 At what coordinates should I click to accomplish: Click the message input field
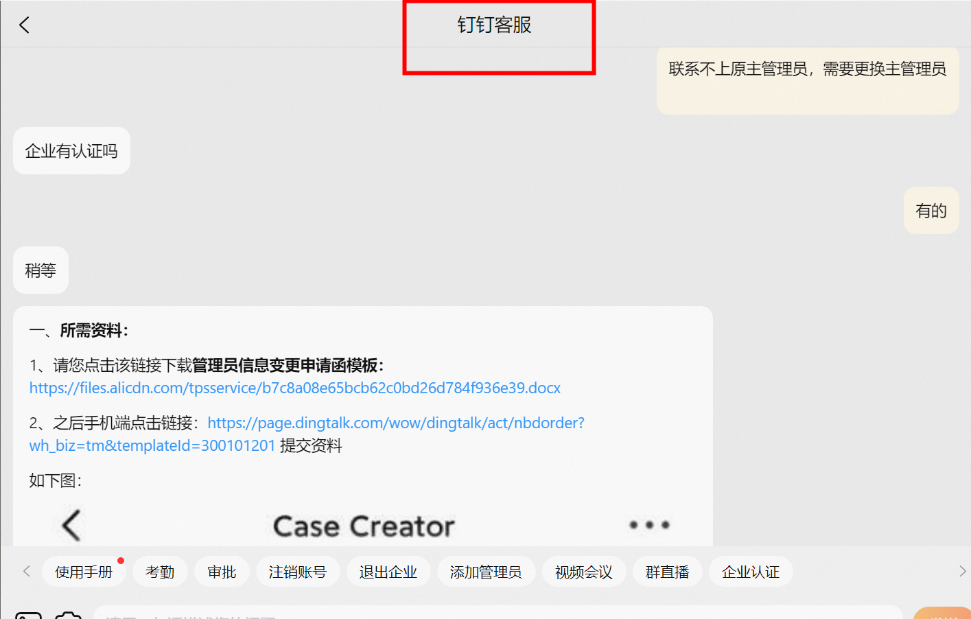[498, 613]
